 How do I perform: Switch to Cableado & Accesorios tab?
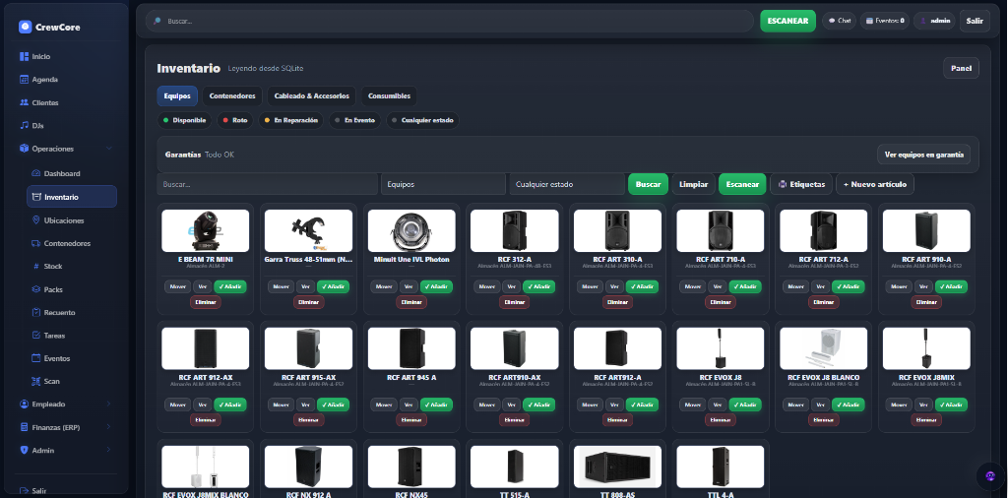point(312,95)
